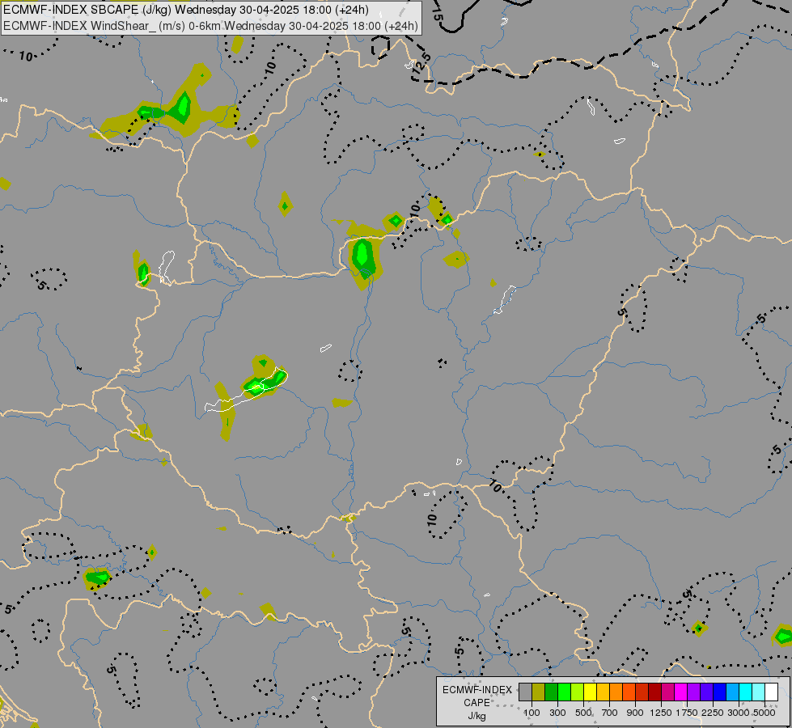Click the 900 value in the legend scale
This screenshot has width=792, height=728.
pyautogui.click(x=635, y=713)
